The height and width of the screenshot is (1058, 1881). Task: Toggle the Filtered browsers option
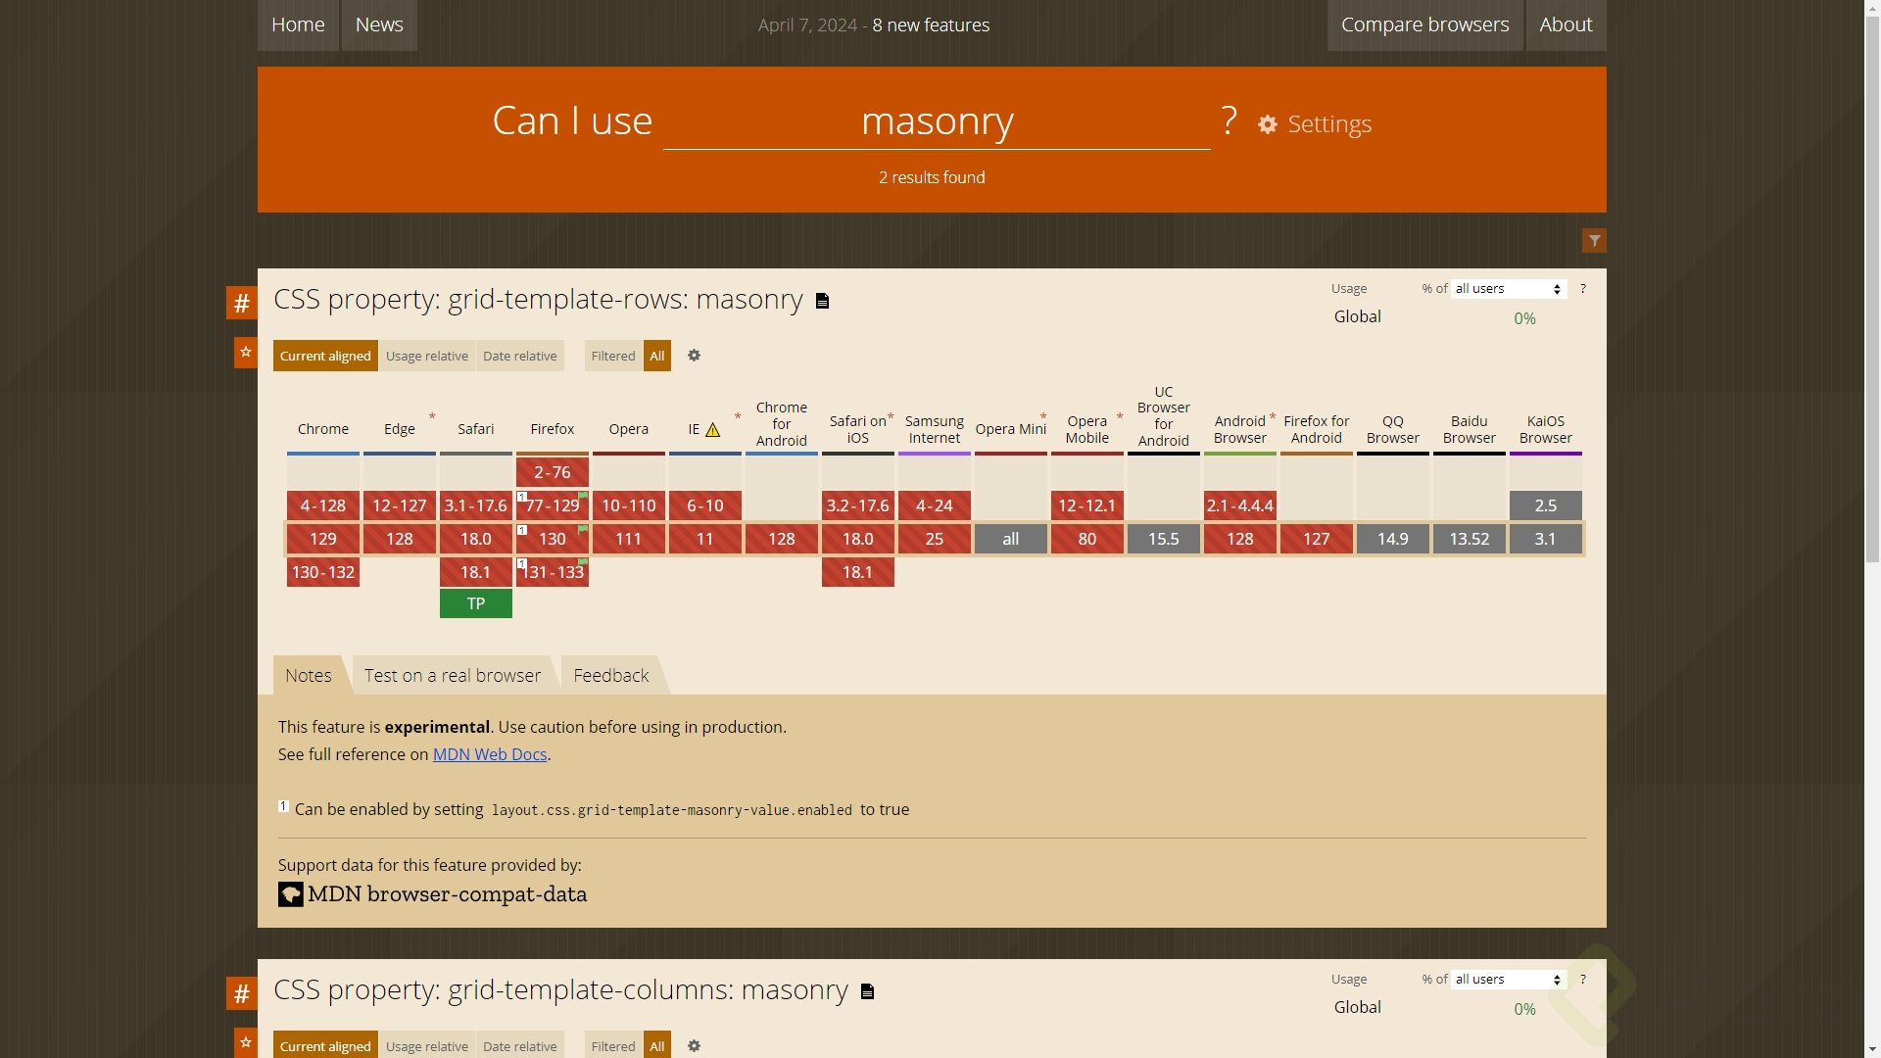tap(612, 356)
